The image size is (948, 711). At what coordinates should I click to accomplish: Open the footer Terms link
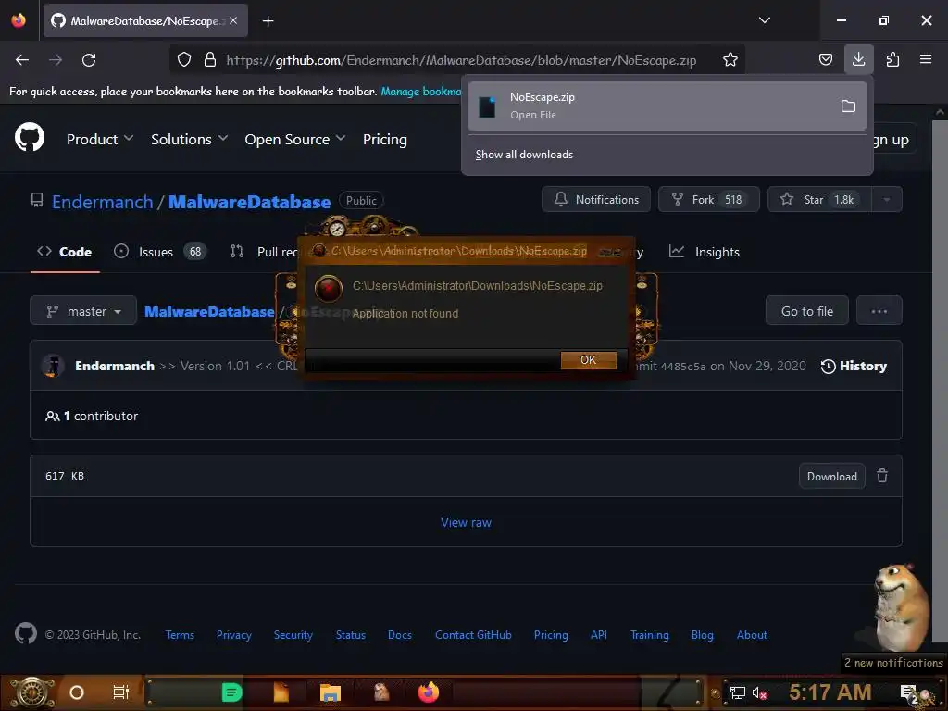[180, 635]
